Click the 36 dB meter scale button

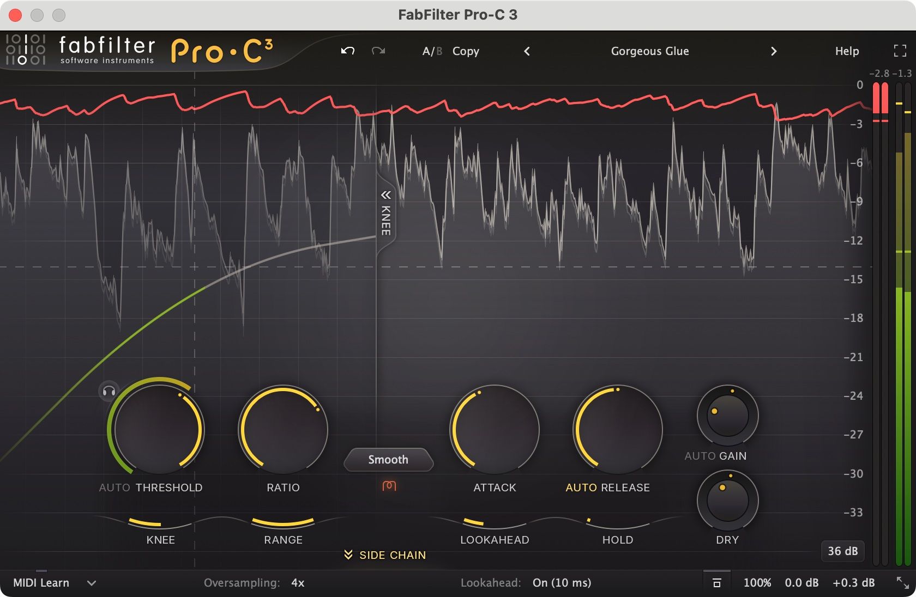click(842, 551)
